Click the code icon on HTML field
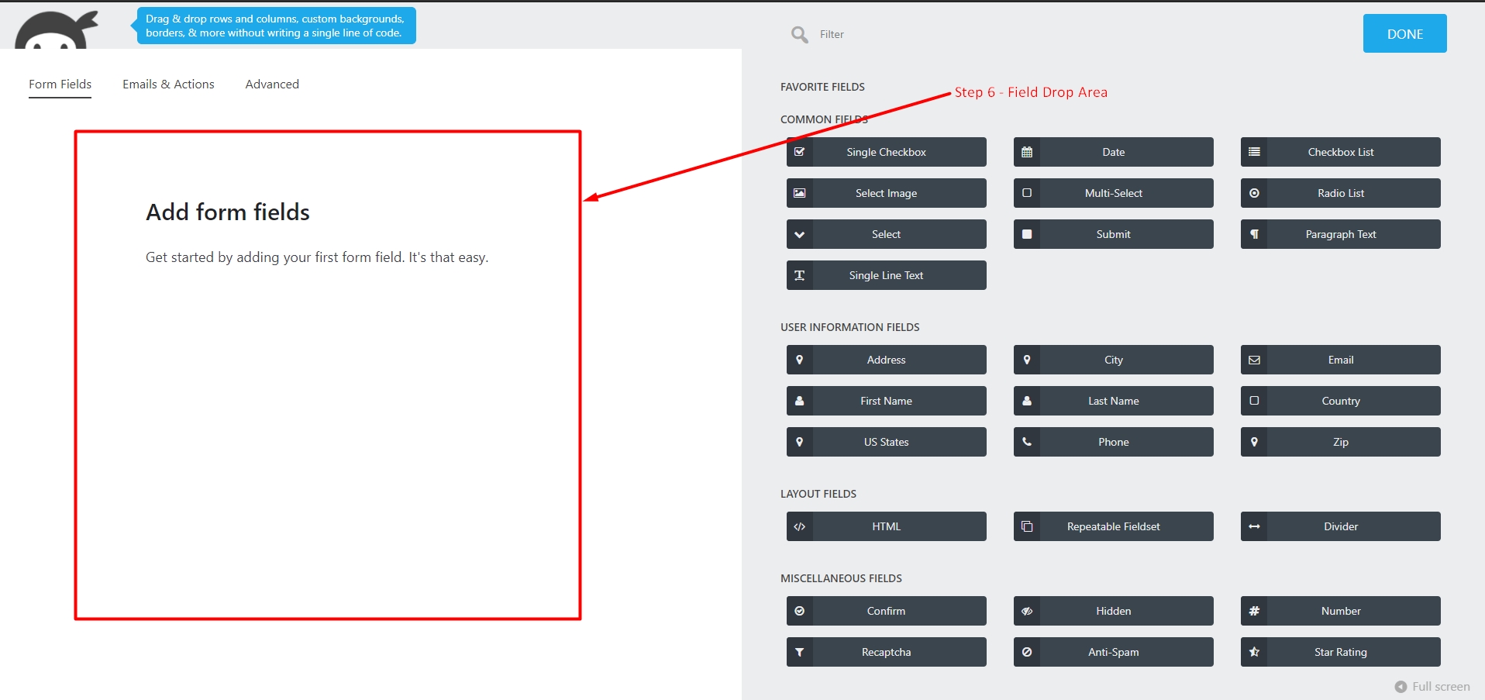 (799, 526)
